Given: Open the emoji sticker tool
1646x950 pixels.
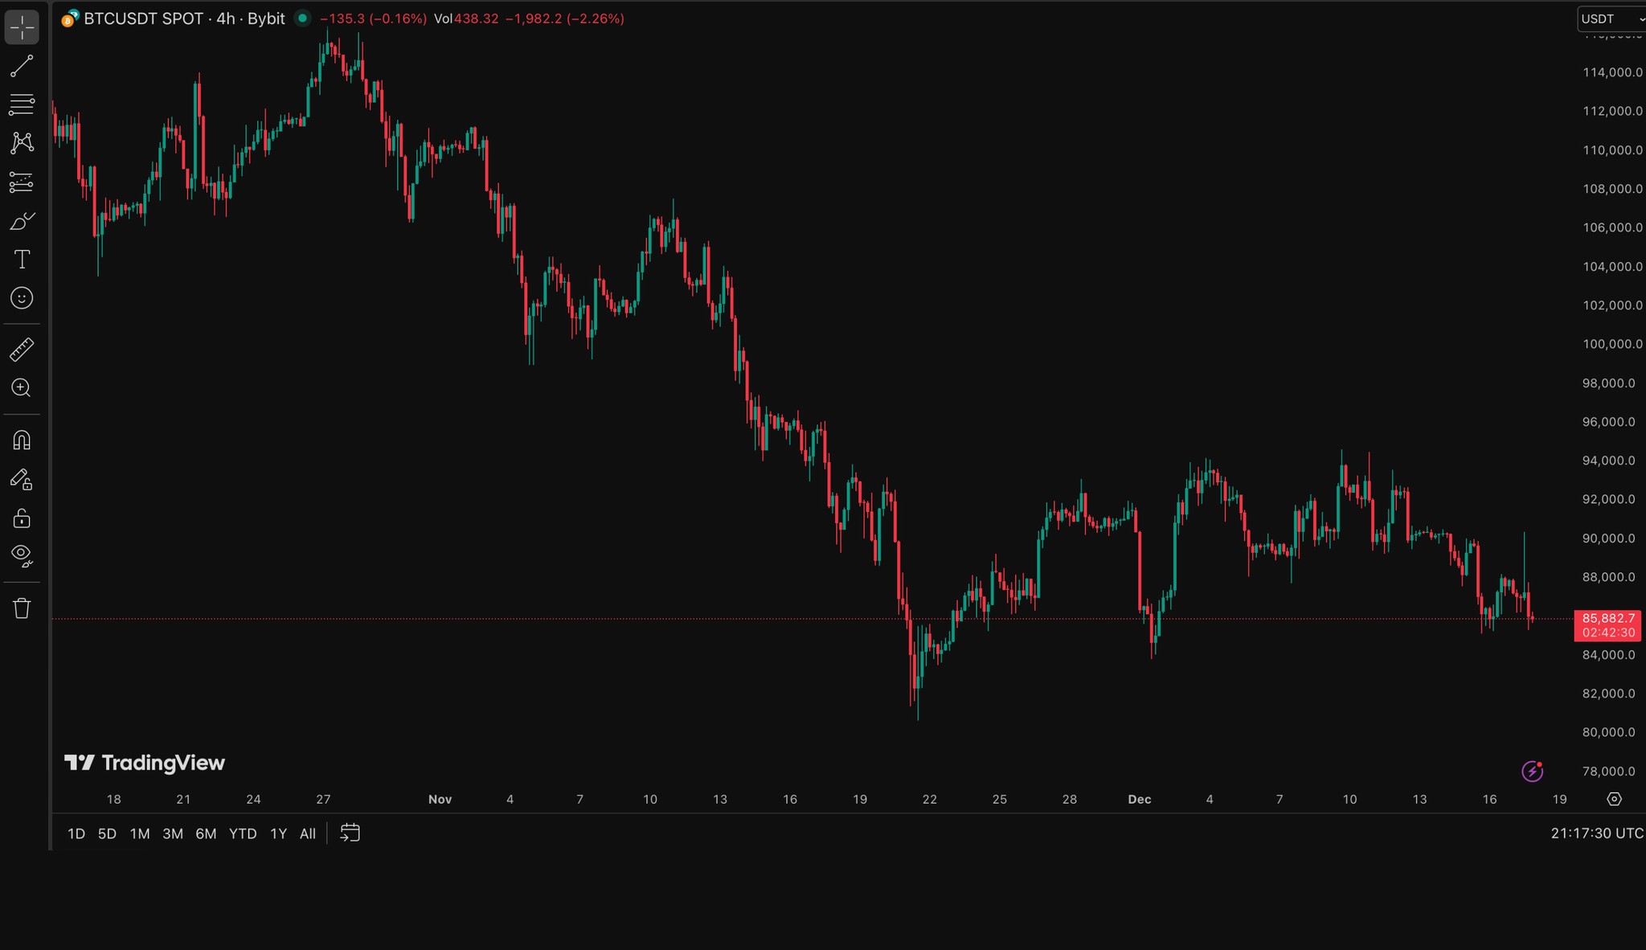Looking at the screenshot, I should pos(22,298).
